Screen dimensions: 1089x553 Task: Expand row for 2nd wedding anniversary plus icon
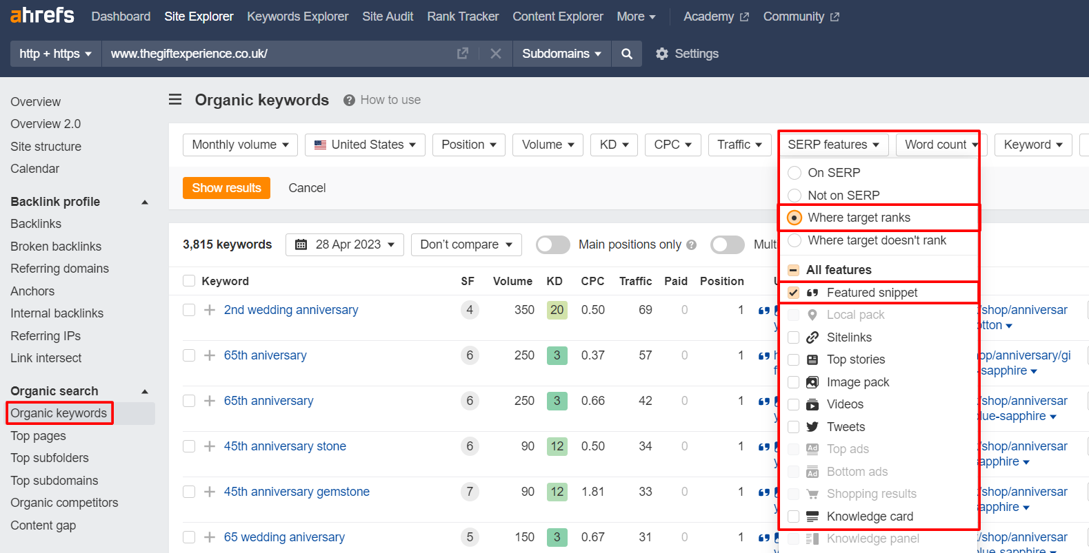click(x=210, y=310)
